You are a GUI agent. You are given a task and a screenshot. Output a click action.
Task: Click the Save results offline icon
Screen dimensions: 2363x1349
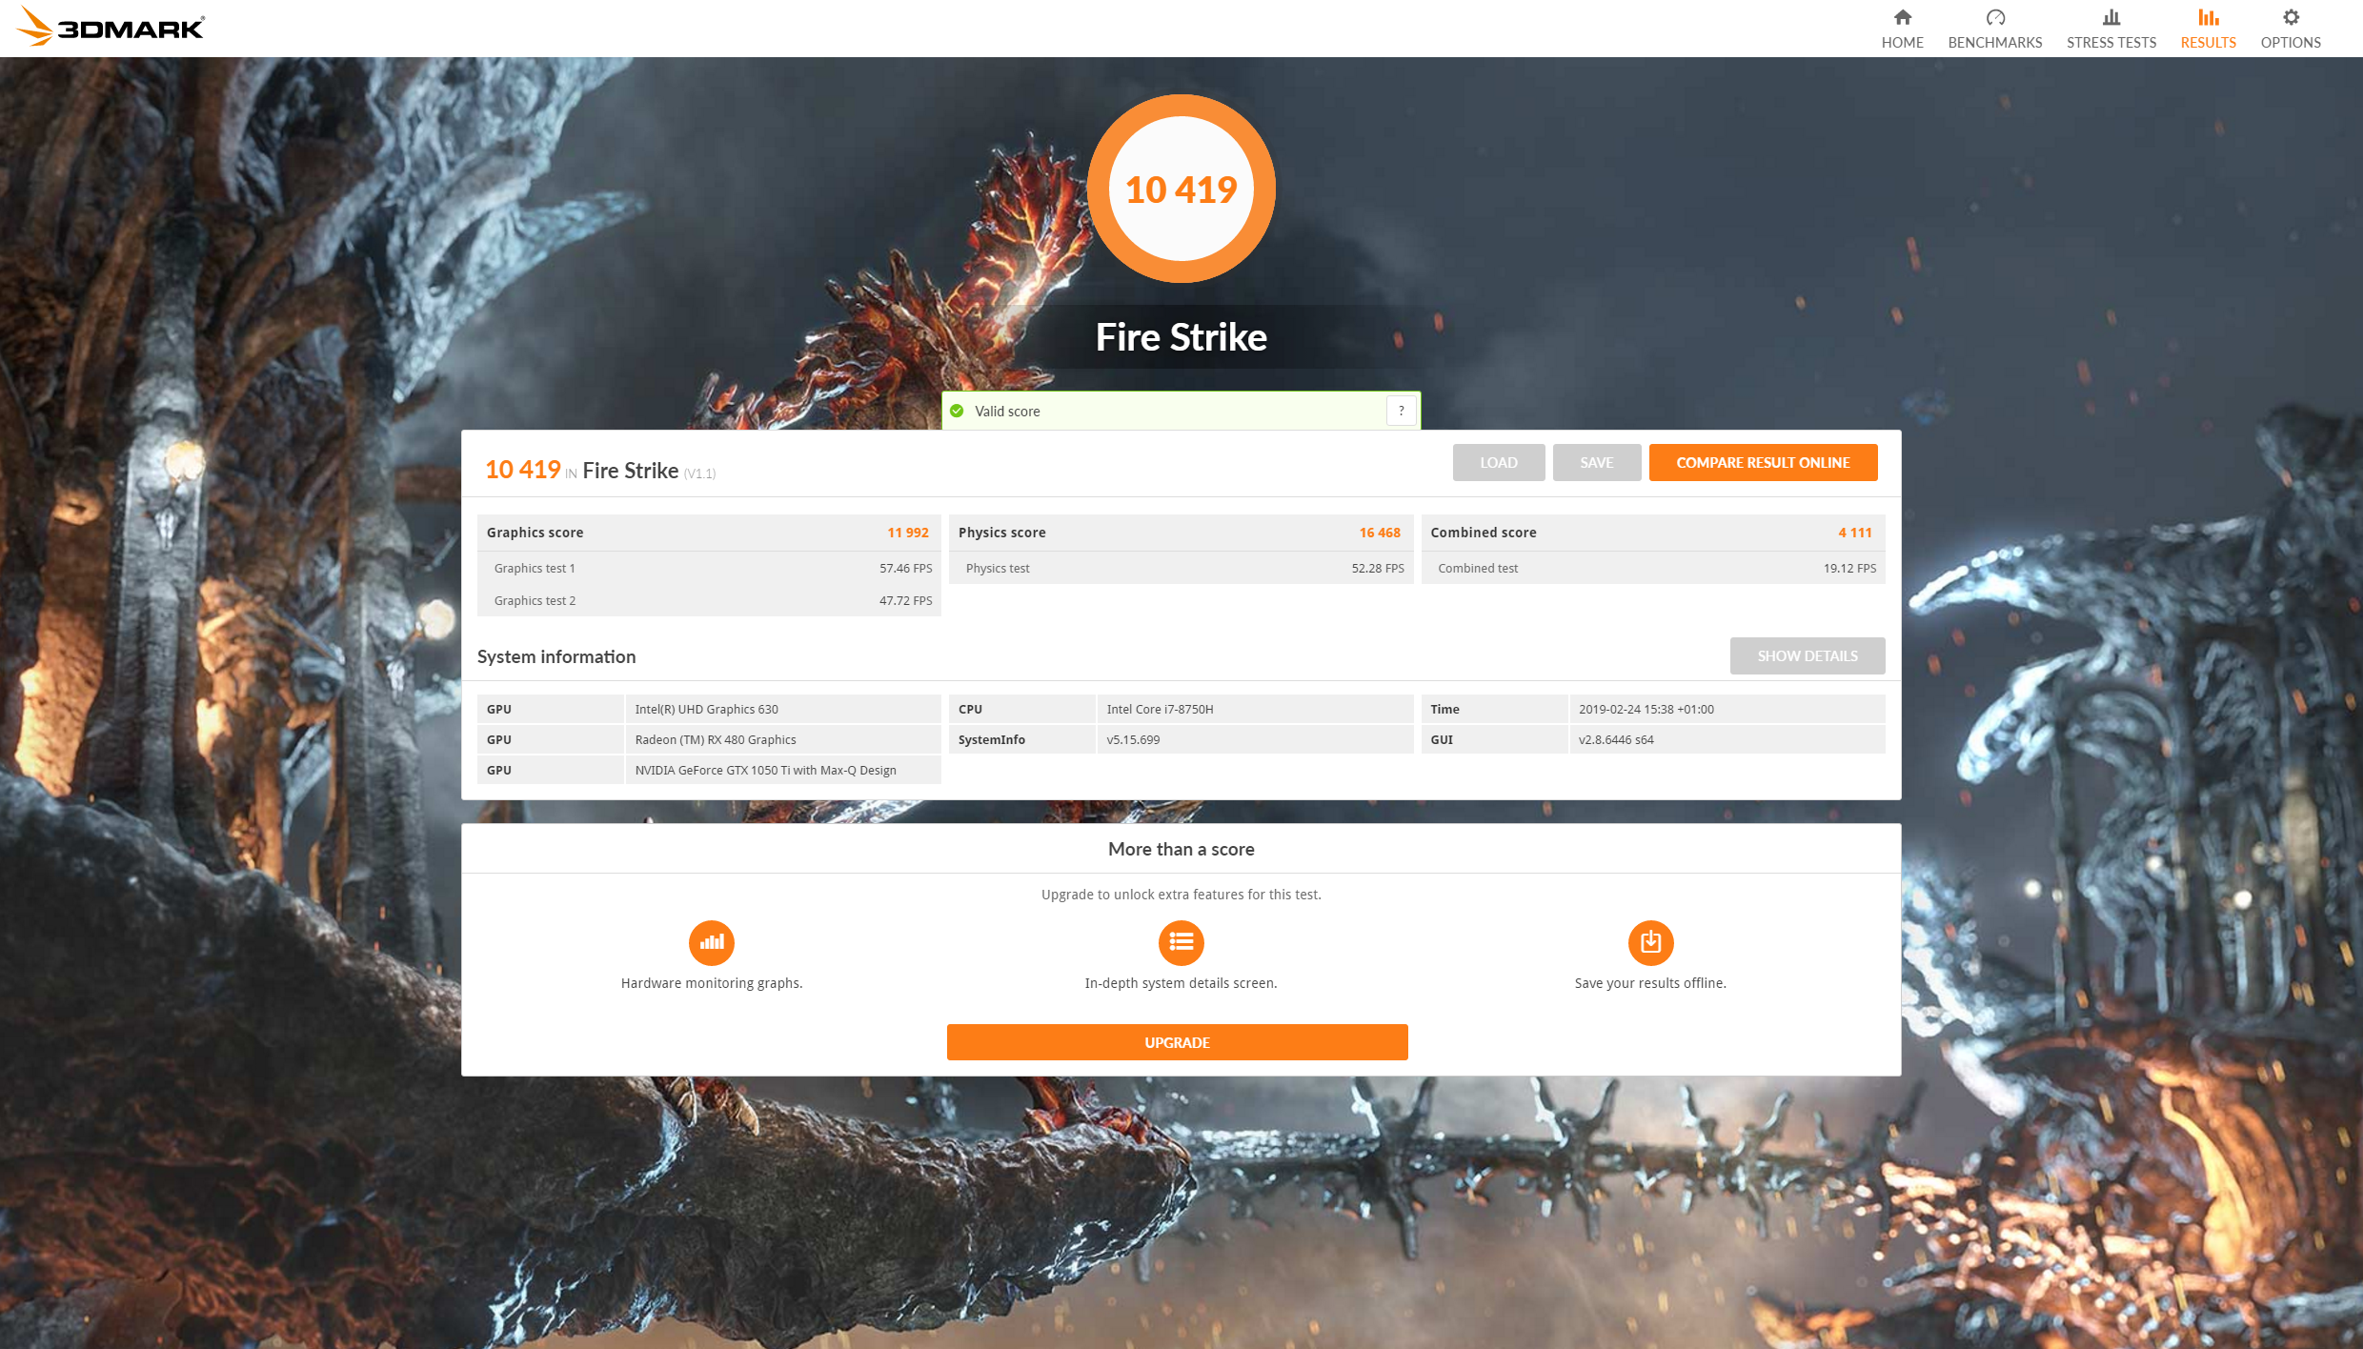pos(1650,942)
